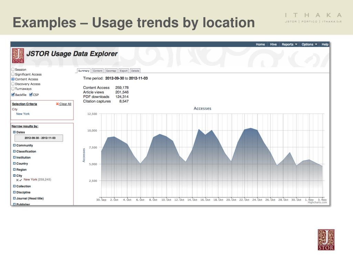
Task: Open the Reports dropdown menu
Action: (289, 45)
